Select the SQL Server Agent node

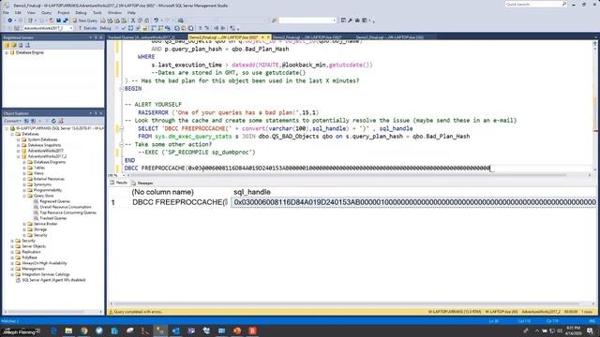coord(53,280)
